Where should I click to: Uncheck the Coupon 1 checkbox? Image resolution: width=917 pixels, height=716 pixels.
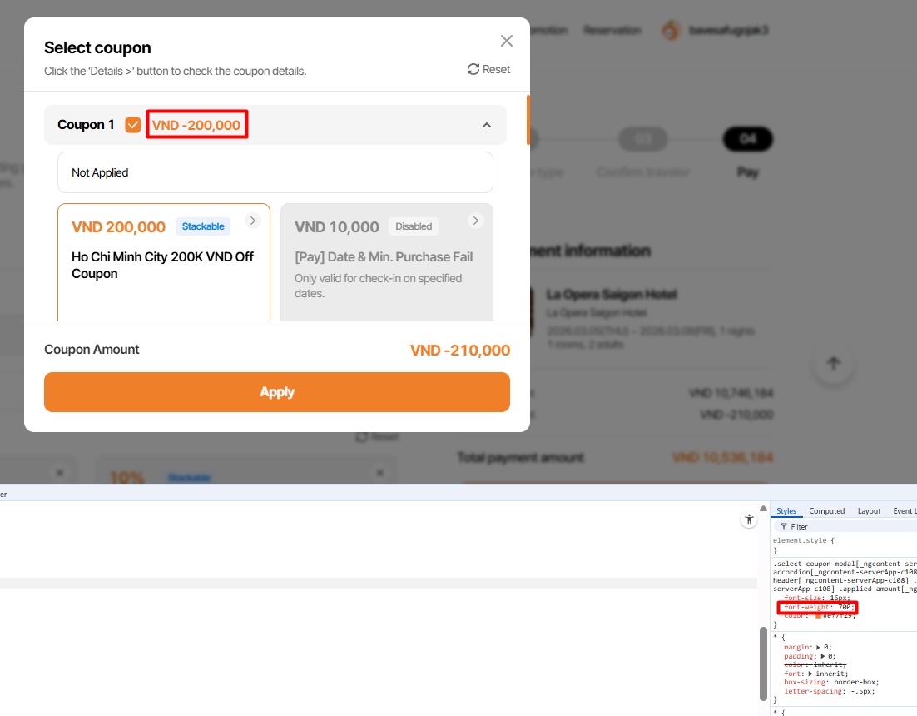pos(133,125)
